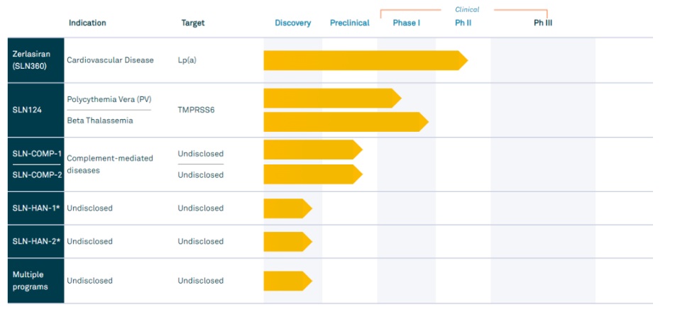Click the Cardiovascular Disease indication text
The image size is (675, 314).
pyautogui.click(x=110, y=60)
